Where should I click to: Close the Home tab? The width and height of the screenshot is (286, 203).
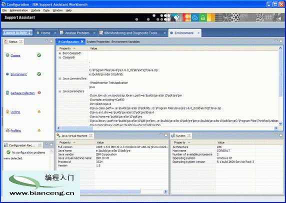point(55,33)
